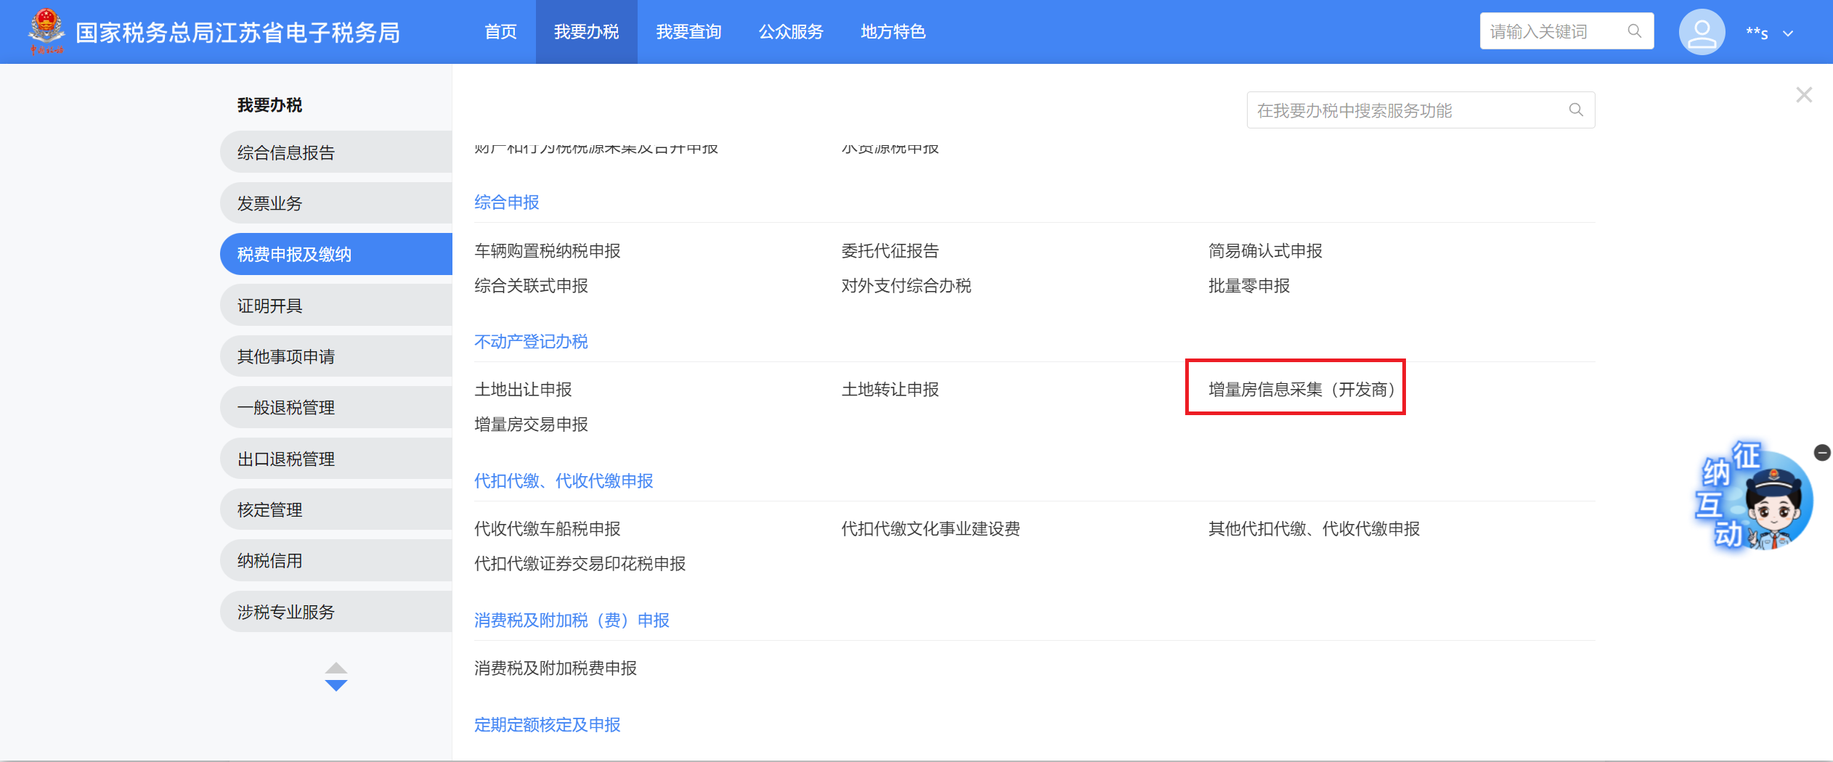Viewport: 1833px width, 762px height.
Task: Expand the account dropdown chevron
Action: [1788, 33]
